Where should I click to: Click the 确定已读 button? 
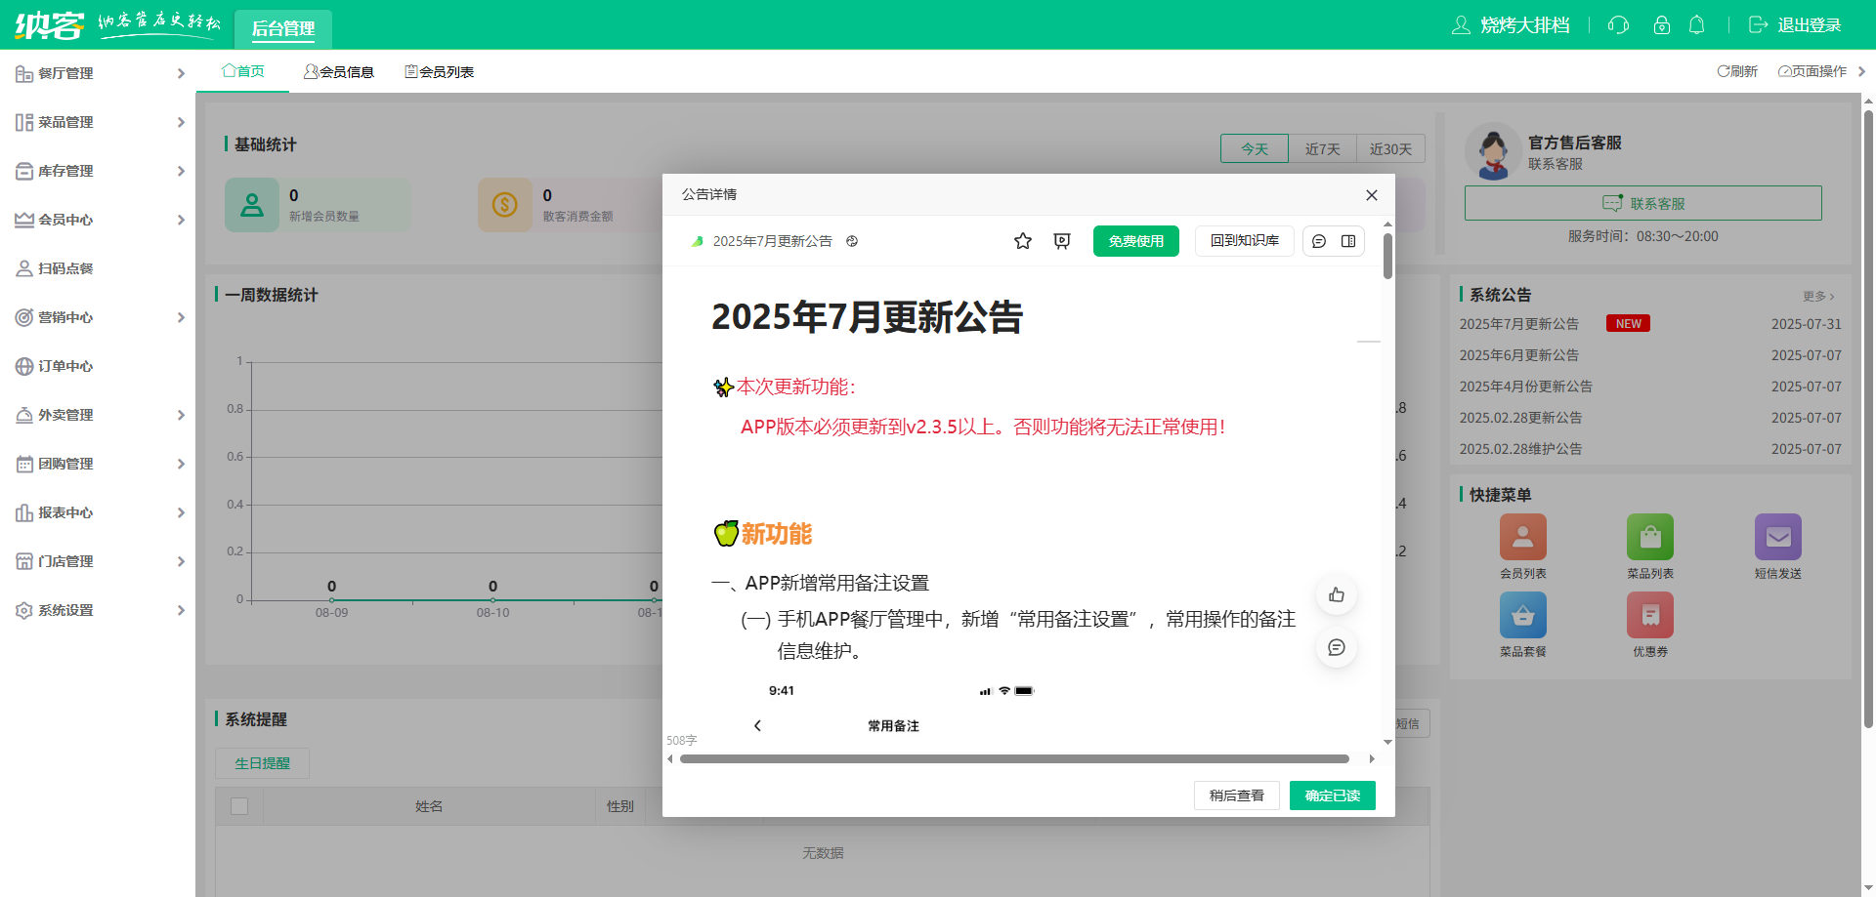(x=1332, y=795)
